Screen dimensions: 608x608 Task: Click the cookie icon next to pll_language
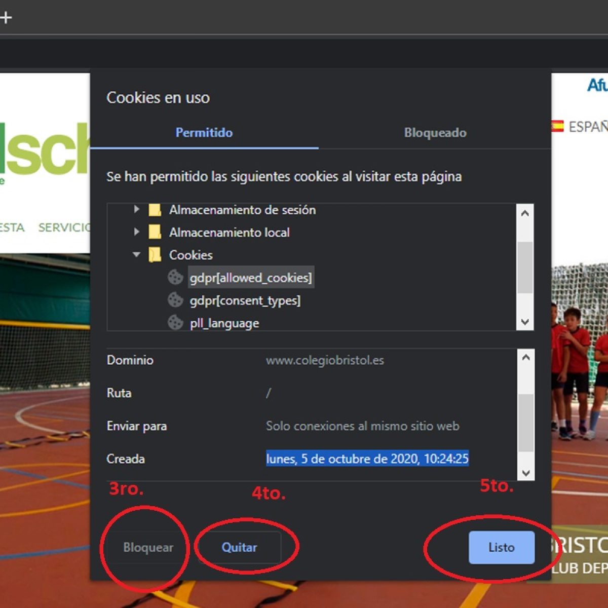(x=175, y=322)
